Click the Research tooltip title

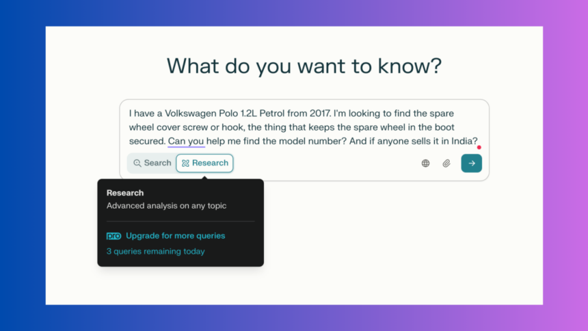125,193
